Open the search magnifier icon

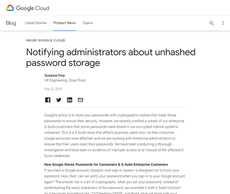click(x=212, y=23)
